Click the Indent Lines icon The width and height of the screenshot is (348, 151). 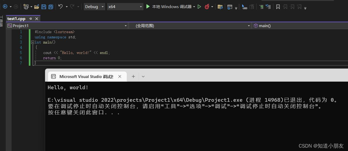coord(261,7)
